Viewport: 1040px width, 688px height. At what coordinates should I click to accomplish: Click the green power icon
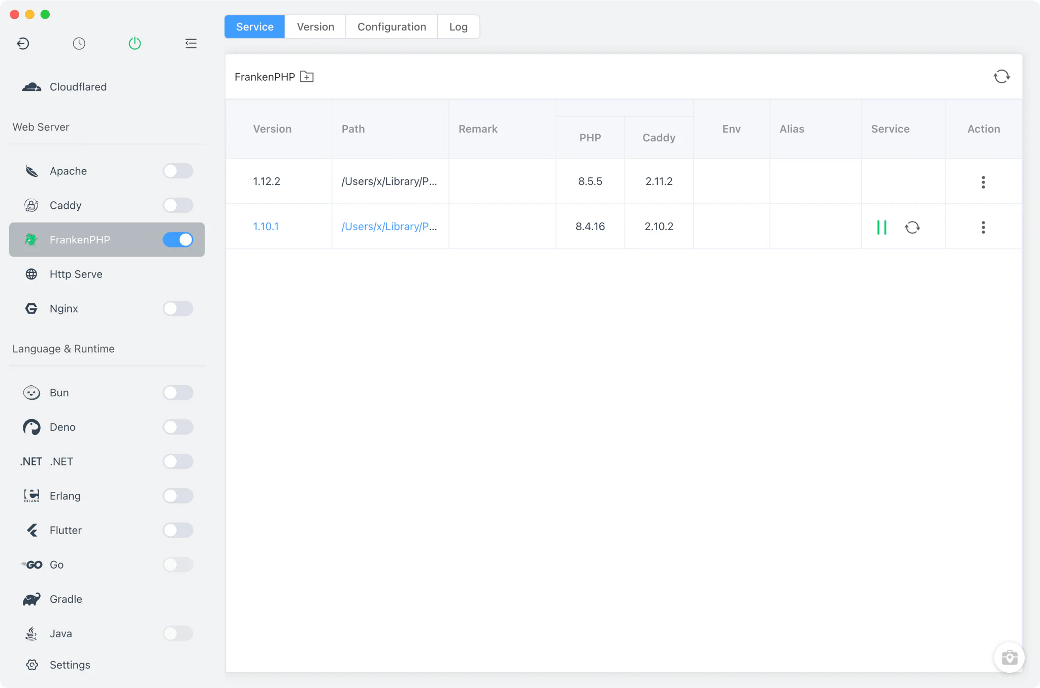tap(135, 43)
